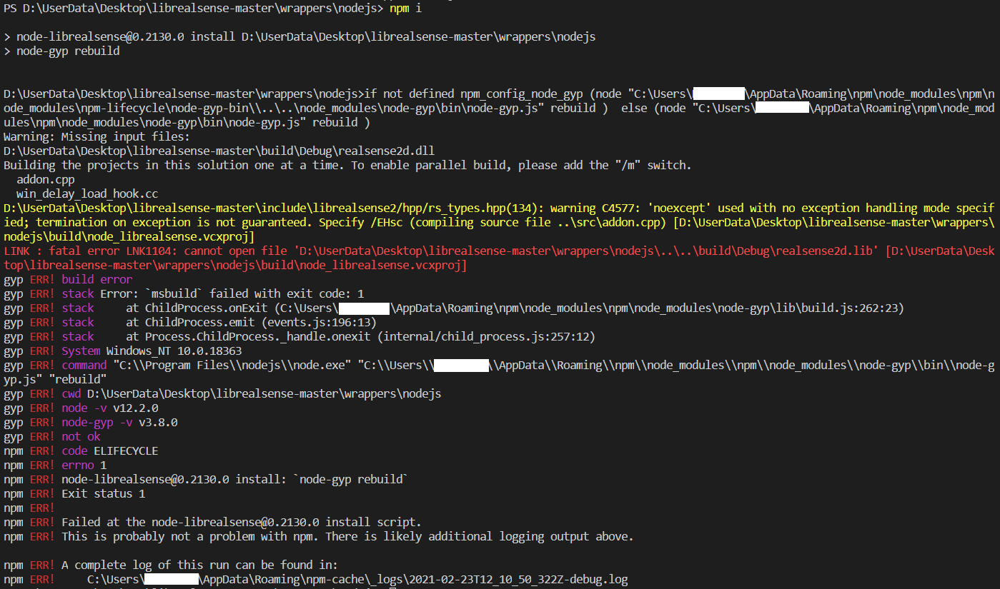Image resolution: width=1000 pixels, height=589 pixels.
Task: Click the "node -v v12.2.0" version line
Action: (x=107, y=408)
